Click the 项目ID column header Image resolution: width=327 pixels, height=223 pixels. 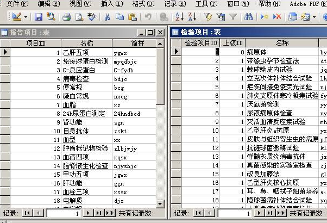point(35,44)
